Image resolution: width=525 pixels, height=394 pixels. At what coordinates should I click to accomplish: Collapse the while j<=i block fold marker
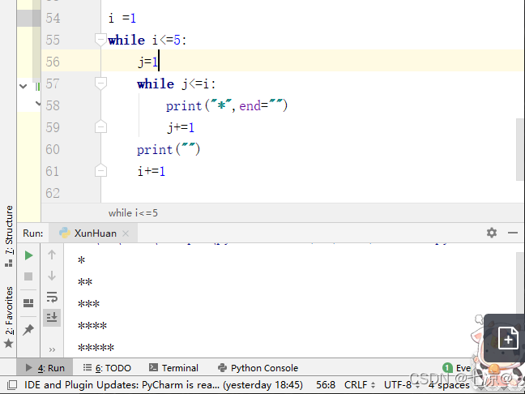coord(100,83)
